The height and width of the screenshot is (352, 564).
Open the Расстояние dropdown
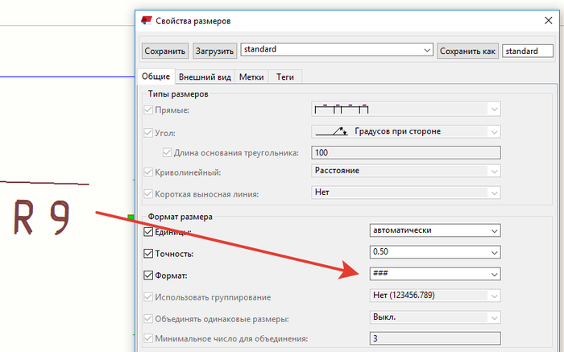click(406, 171)
